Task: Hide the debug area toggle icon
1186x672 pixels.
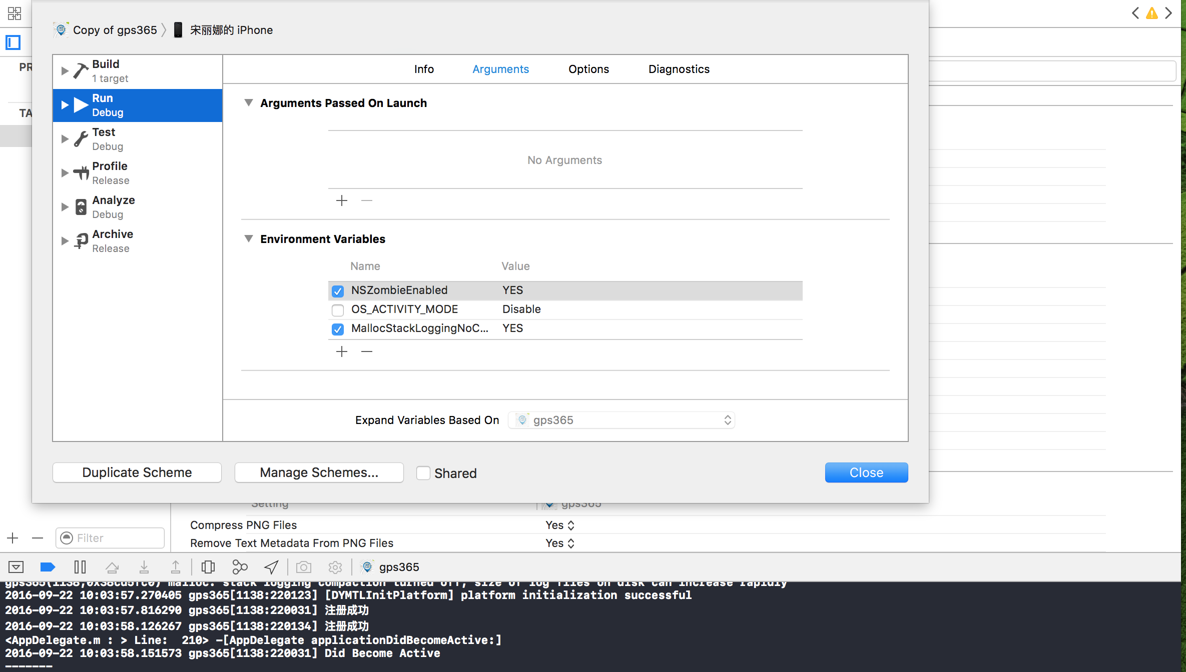Action: coord(16,567)
